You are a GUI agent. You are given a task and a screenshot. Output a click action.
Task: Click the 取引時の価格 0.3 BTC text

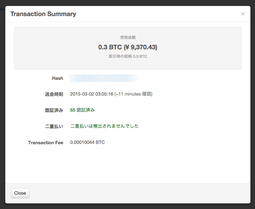127,56
